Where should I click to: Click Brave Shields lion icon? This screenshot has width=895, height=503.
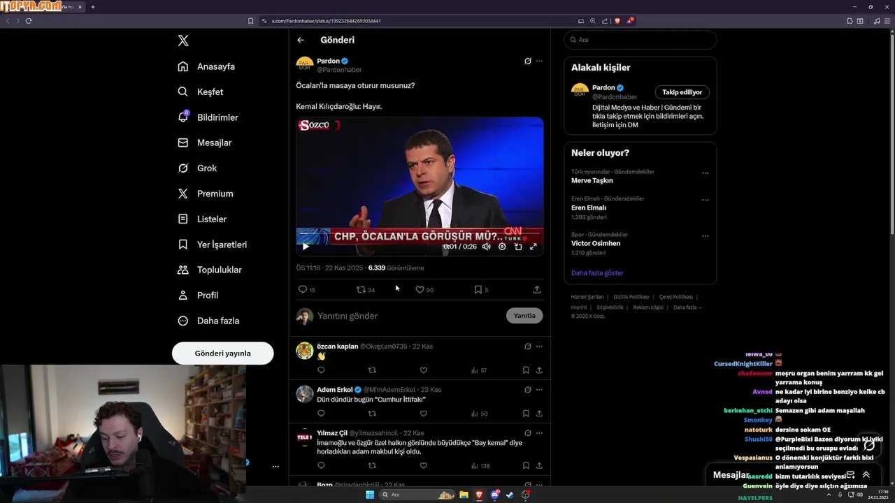tap(617, 21)
